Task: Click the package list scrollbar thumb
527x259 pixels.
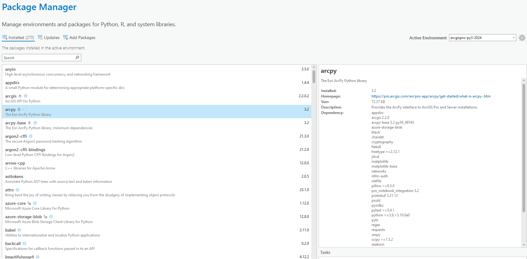Action: coord(314,77)
